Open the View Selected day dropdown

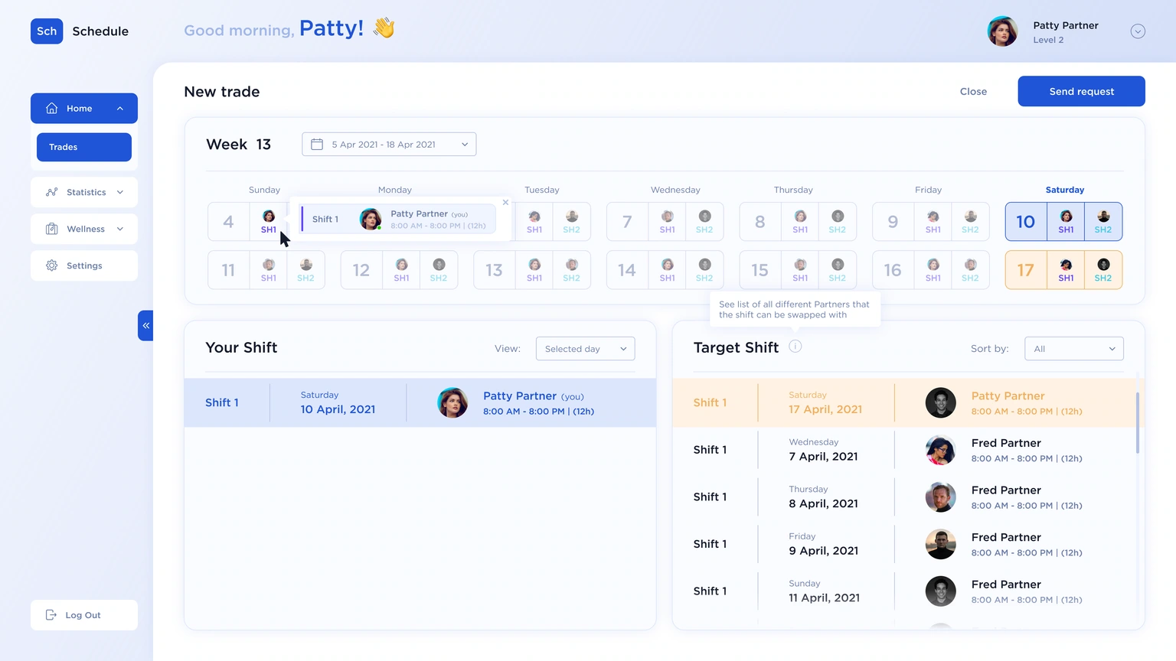pos(585,349)
